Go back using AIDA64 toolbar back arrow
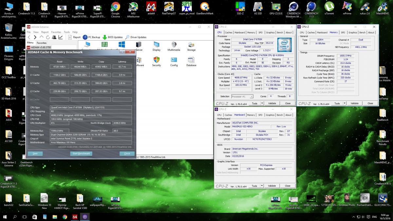The width and height of the screenshot is (393, 221). pos(29,37)
